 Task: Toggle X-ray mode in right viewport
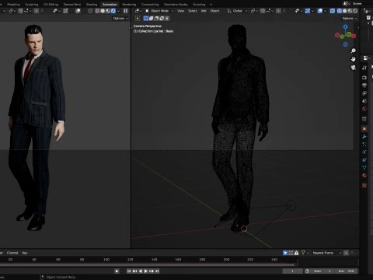[333, 11]
